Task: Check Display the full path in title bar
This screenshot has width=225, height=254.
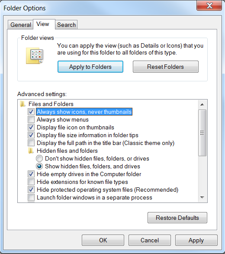Action: tap(31, 143)
